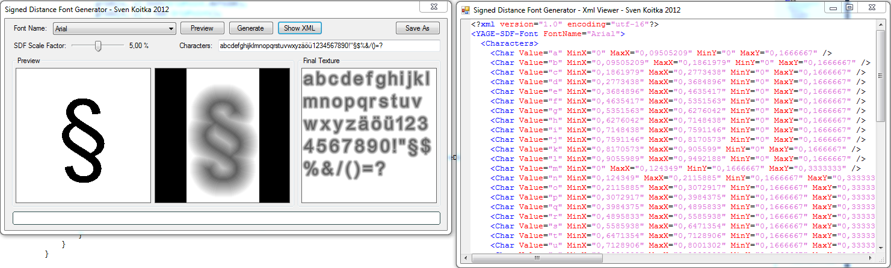891x268 pixels.
Task: Close the Signed Distance Font Generator window
Action: 433,6
